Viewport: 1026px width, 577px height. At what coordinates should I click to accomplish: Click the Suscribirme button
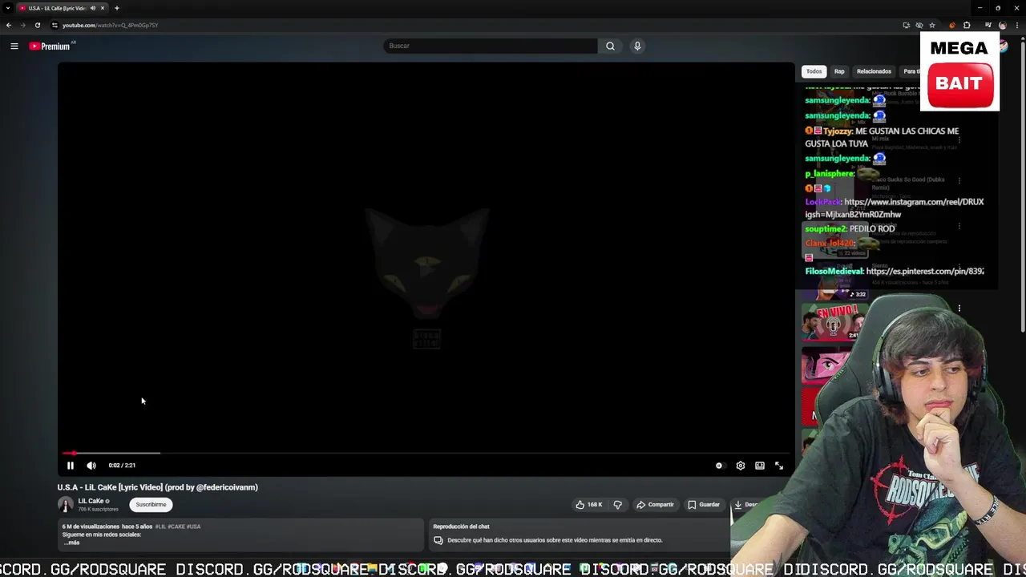(151, 505)
